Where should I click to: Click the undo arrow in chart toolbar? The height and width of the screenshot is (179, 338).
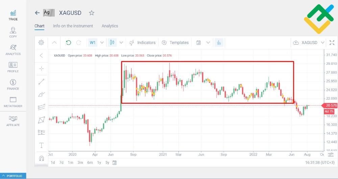pos(69,43)
